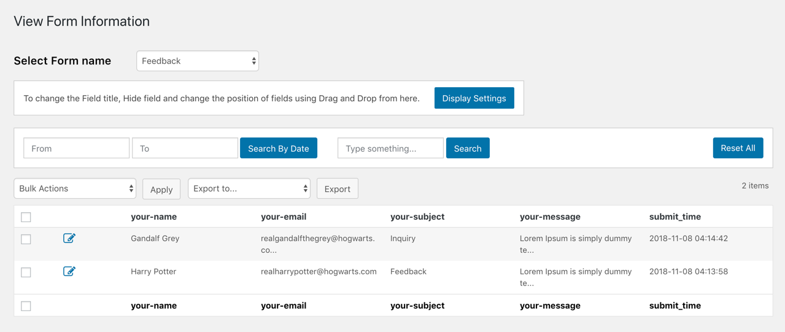Toggle select-all checkbox in table footer
Screen dimensions: 785x332
tap(26, 306)
